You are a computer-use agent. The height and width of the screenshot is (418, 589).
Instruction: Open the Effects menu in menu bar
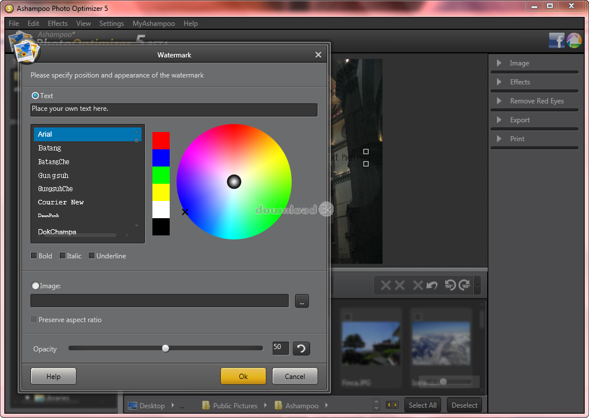[58, 23]
